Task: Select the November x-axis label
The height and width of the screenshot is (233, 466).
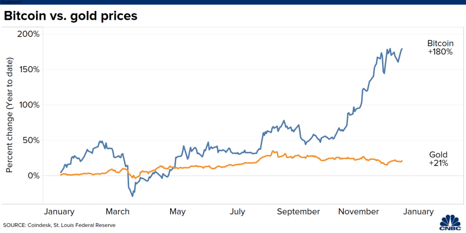Action: pos(359,212)
